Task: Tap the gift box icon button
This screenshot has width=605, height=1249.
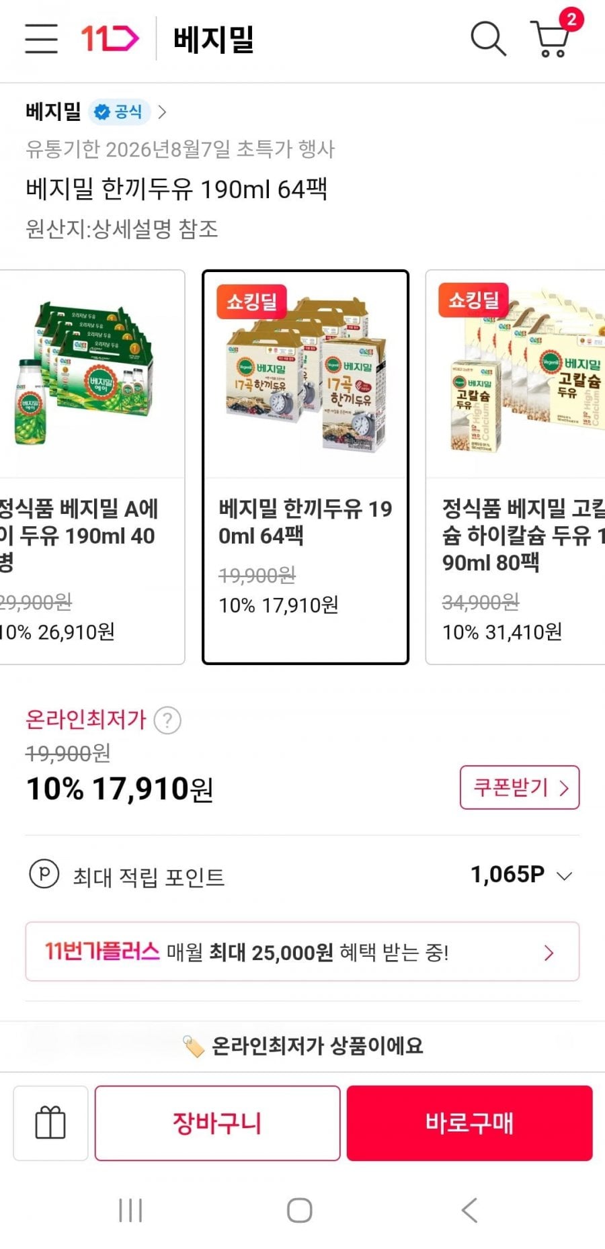Action: 50,1123
